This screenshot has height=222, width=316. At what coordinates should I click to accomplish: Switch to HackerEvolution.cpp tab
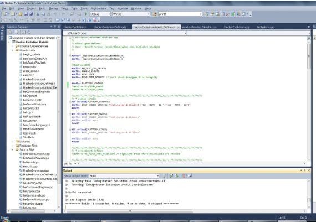(237, 27)
